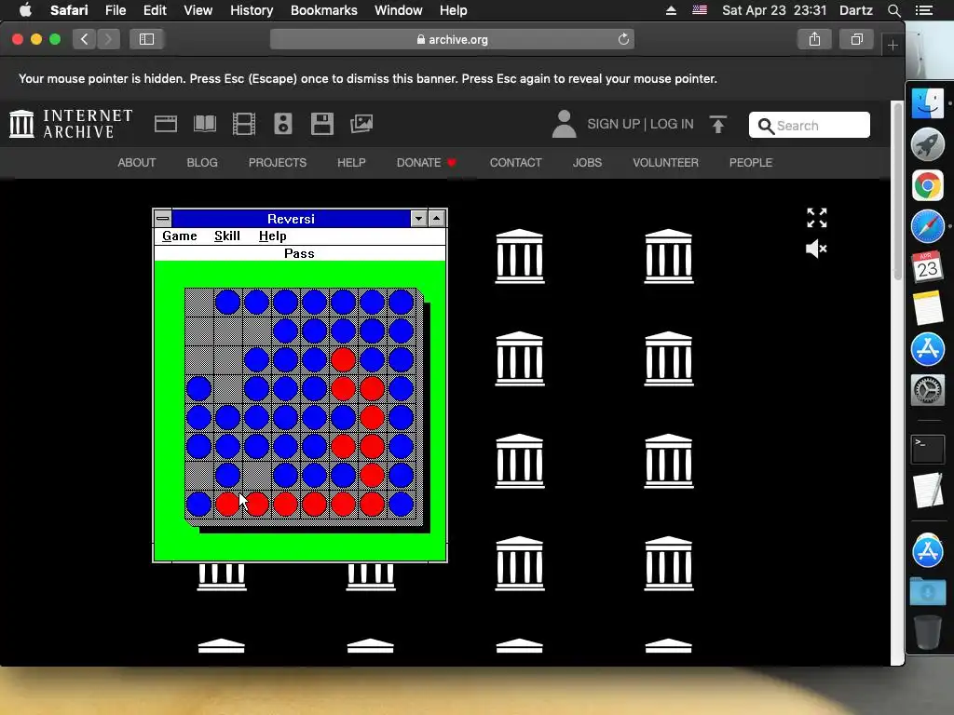The width and height of the screenshot is (954, 715).
Task: Open the ABOUT page link
Action: pyautogui.click(x=136, y=163)
